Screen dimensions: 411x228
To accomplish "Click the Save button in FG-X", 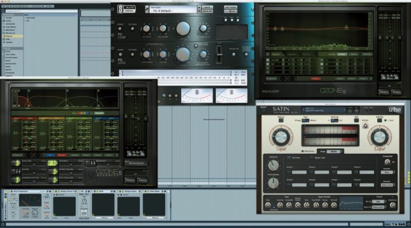I will pyautogui.click(x=207, y=7).
